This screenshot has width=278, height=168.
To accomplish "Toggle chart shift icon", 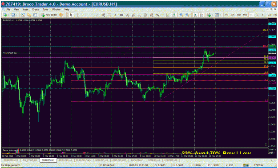I will point(201,15).
